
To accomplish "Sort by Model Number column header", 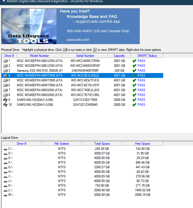I will (x=39, y=56).
